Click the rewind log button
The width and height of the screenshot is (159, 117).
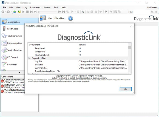click(35, 12)
